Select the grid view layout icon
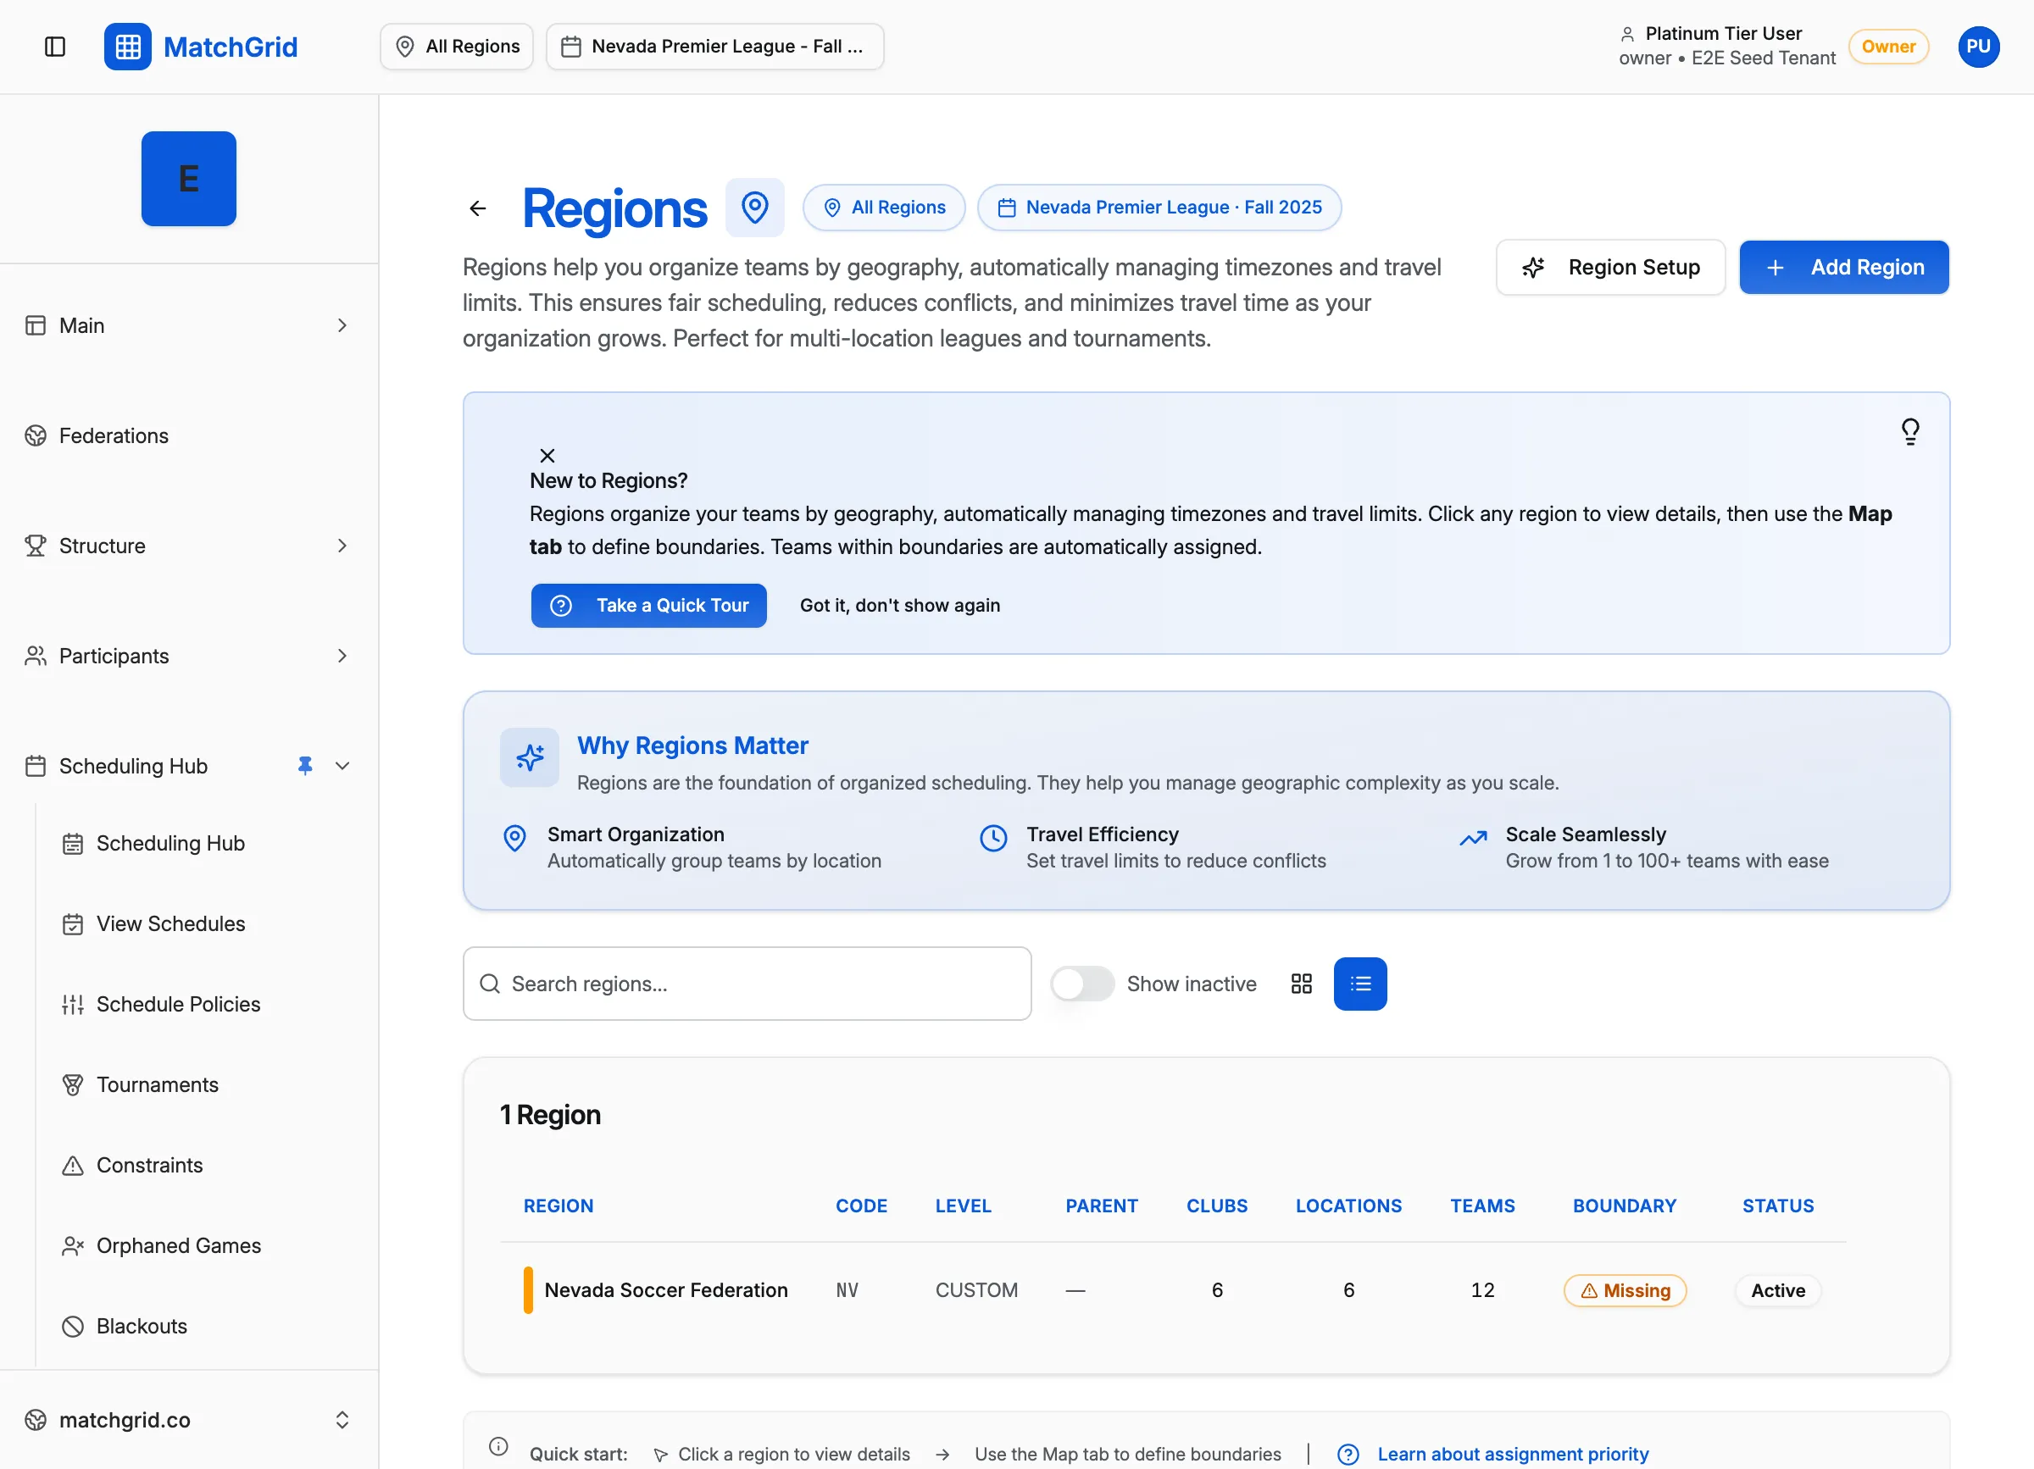The image size is (2034, 1469). 1301,984
